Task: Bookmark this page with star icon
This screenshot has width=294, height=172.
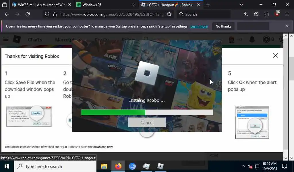Action: coord(169,14)
